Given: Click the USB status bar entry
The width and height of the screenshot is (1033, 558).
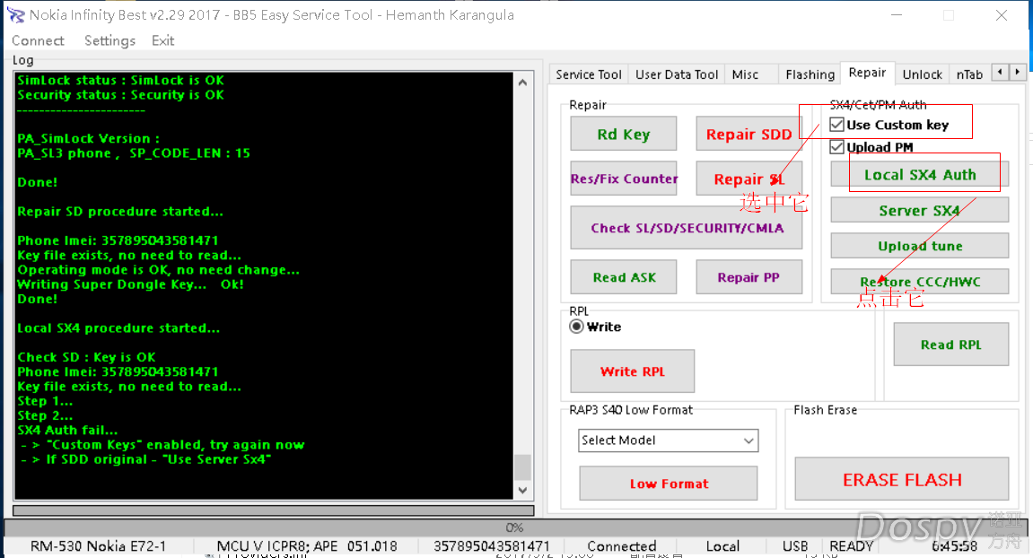Looking at the screenshot, I should click(x=795, y=546).
